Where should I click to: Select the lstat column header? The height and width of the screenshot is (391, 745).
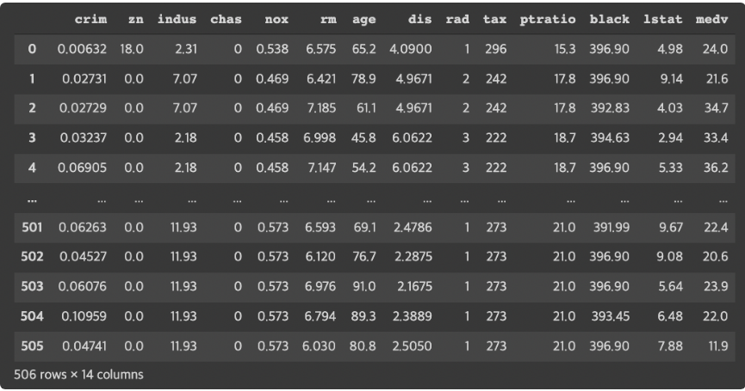pyautogui.click(x=663, y=20)
